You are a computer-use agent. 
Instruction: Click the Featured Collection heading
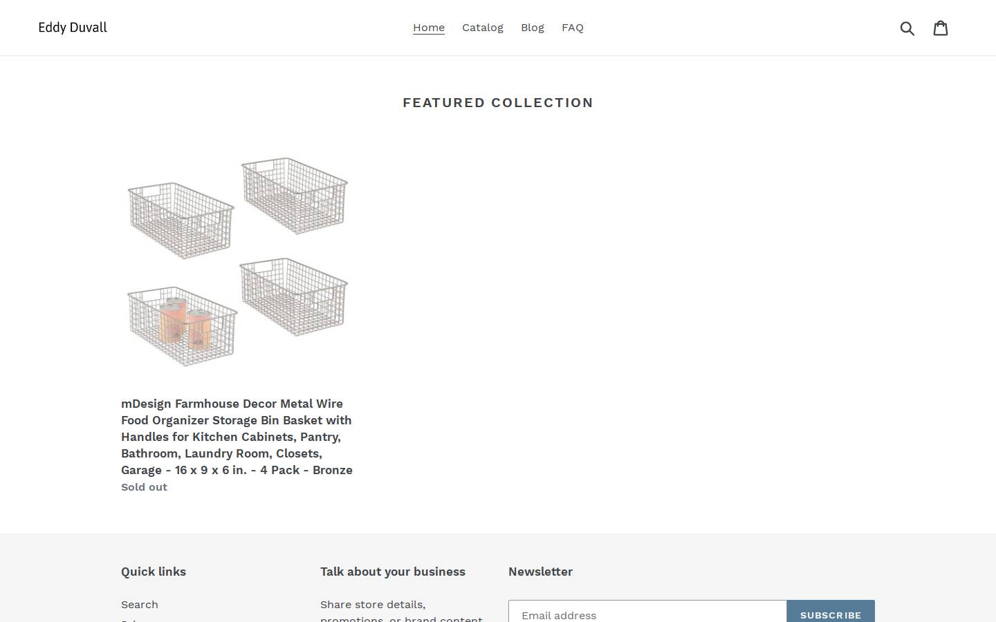click(x=498, y=103)
